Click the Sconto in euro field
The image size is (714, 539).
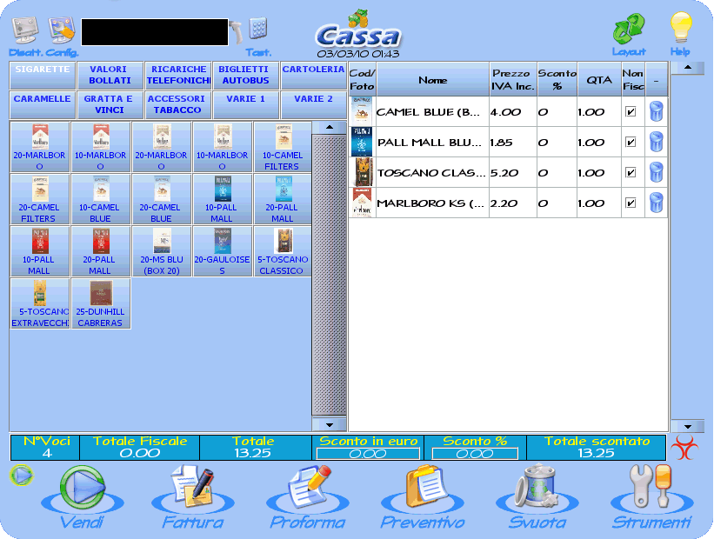368,454
